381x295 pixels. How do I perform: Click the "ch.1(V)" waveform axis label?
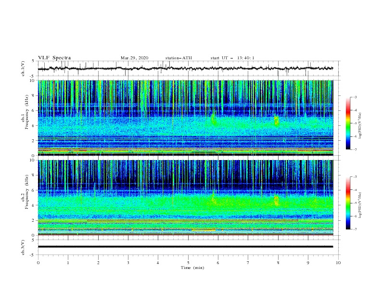coord(23,68)
